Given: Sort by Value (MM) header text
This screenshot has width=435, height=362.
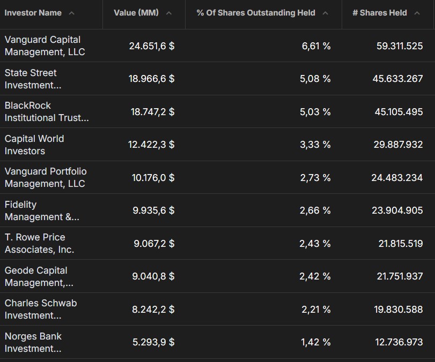Looking at the screenshot, I should [136, 13].
